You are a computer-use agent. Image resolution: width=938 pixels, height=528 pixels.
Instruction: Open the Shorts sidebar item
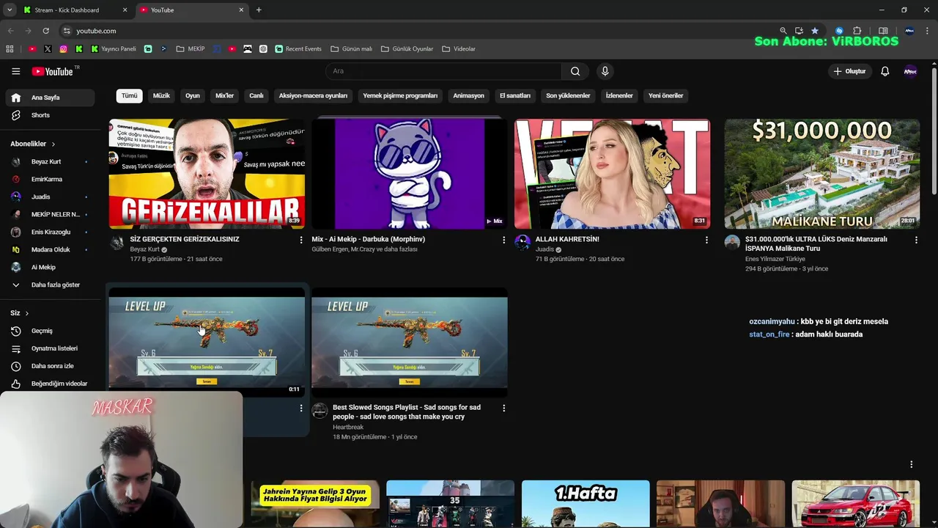pyautogui.click(x=50, y=115)
